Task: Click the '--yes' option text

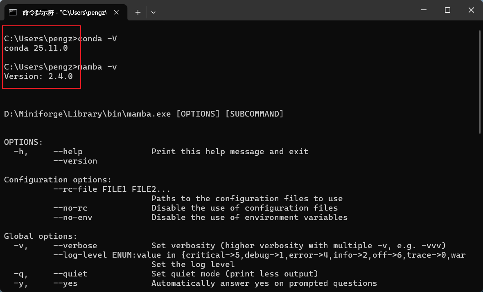Action: pos(65,283)
